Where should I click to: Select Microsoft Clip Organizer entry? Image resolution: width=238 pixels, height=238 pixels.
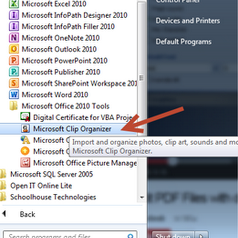point(68,129)
